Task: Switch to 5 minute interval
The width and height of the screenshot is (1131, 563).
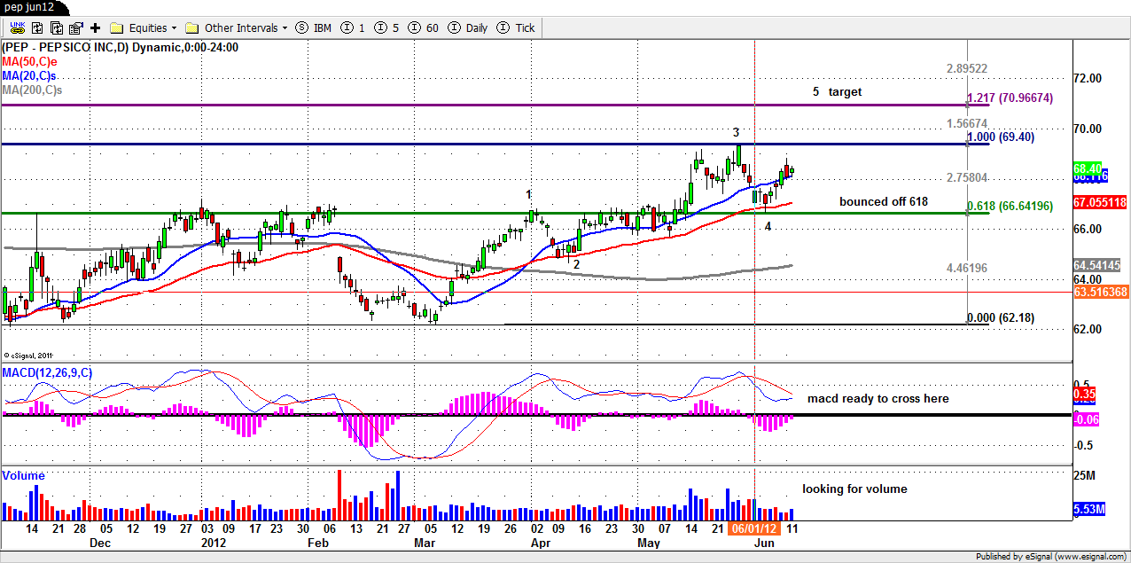Action: point(386,27)
